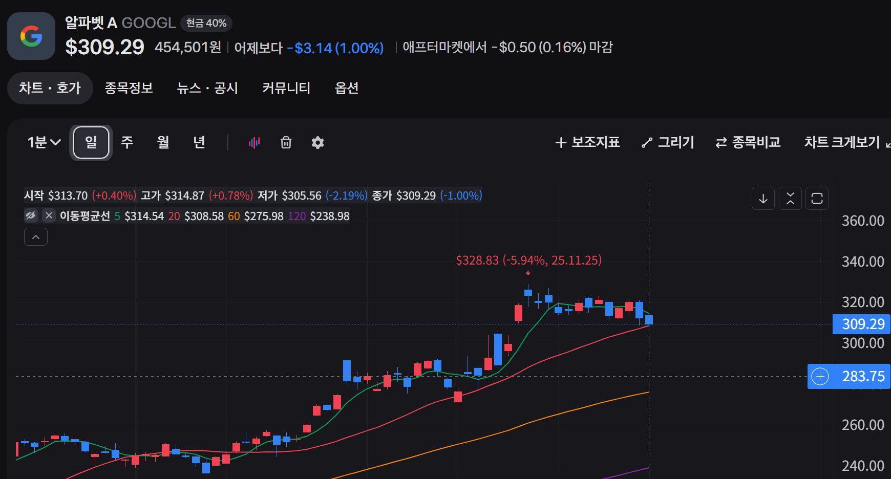Viewport: 891px width, 479px height.
Task: Click the 240.00 price axis label
Action: click(863, 466)
